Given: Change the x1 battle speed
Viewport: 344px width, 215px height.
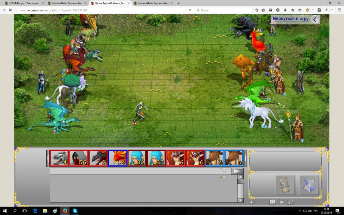Looking at the screenshot, I should tap(290, 202).
